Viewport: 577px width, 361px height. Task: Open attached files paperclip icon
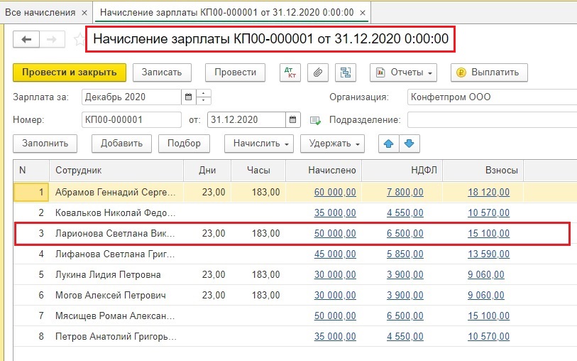318,72
